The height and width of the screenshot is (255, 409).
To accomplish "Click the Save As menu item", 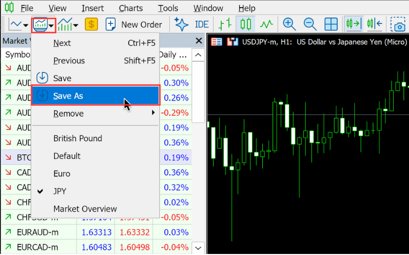I will coord(96,96).
